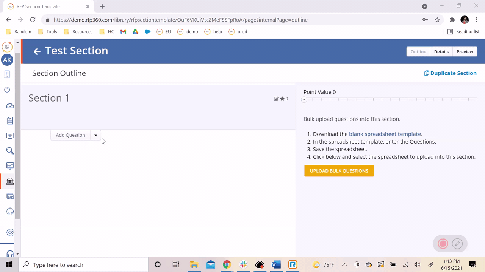The width and height of the screenshot is (485, 272).
Task: Click the back arrow beside Test Section
Action: coord(37,51)
